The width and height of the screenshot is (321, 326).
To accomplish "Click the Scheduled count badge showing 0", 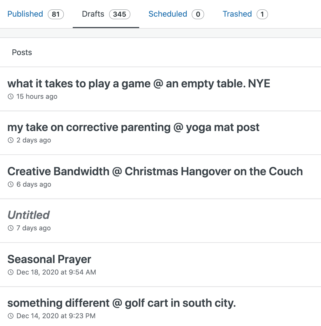I will pyautogui.click(x=198, y=14).
